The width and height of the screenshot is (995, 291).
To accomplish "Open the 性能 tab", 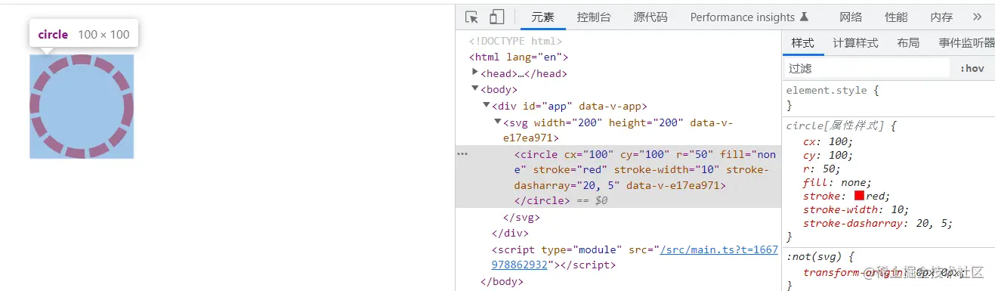I will (897, 17).
